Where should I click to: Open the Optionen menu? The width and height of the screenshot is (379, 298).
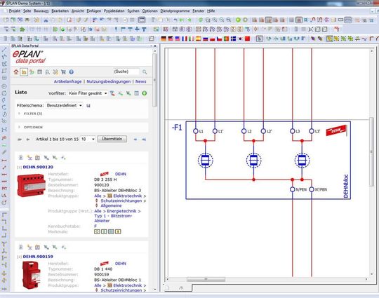tap(149, 11)
